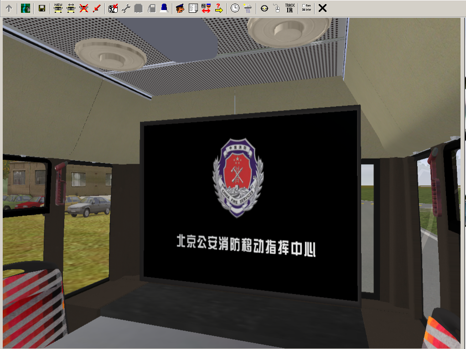The width and height of the screenshot is (466, 349).
Task: Click the fuel pump icon
Action: 151,8
